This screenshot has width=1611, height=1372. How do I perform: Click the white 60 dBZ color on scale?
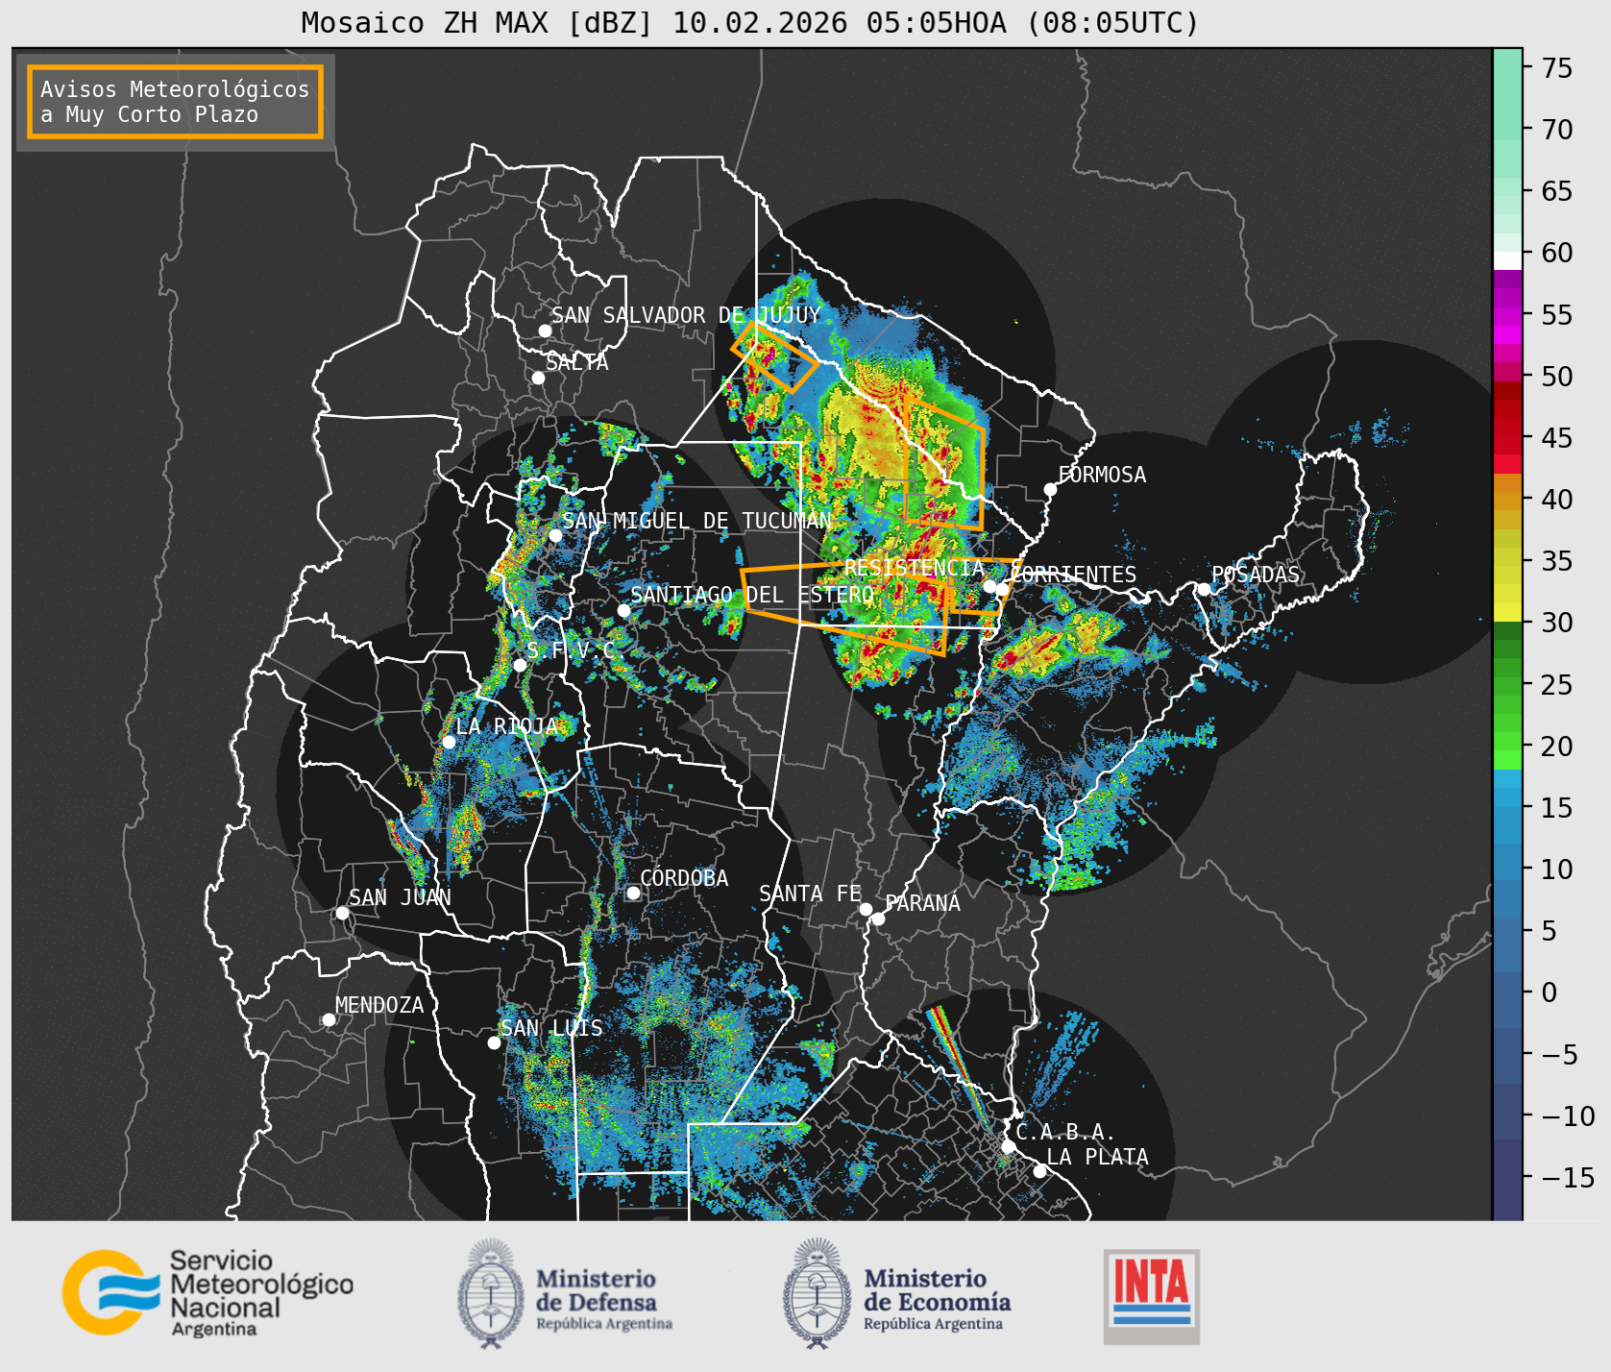[1507, 260]
